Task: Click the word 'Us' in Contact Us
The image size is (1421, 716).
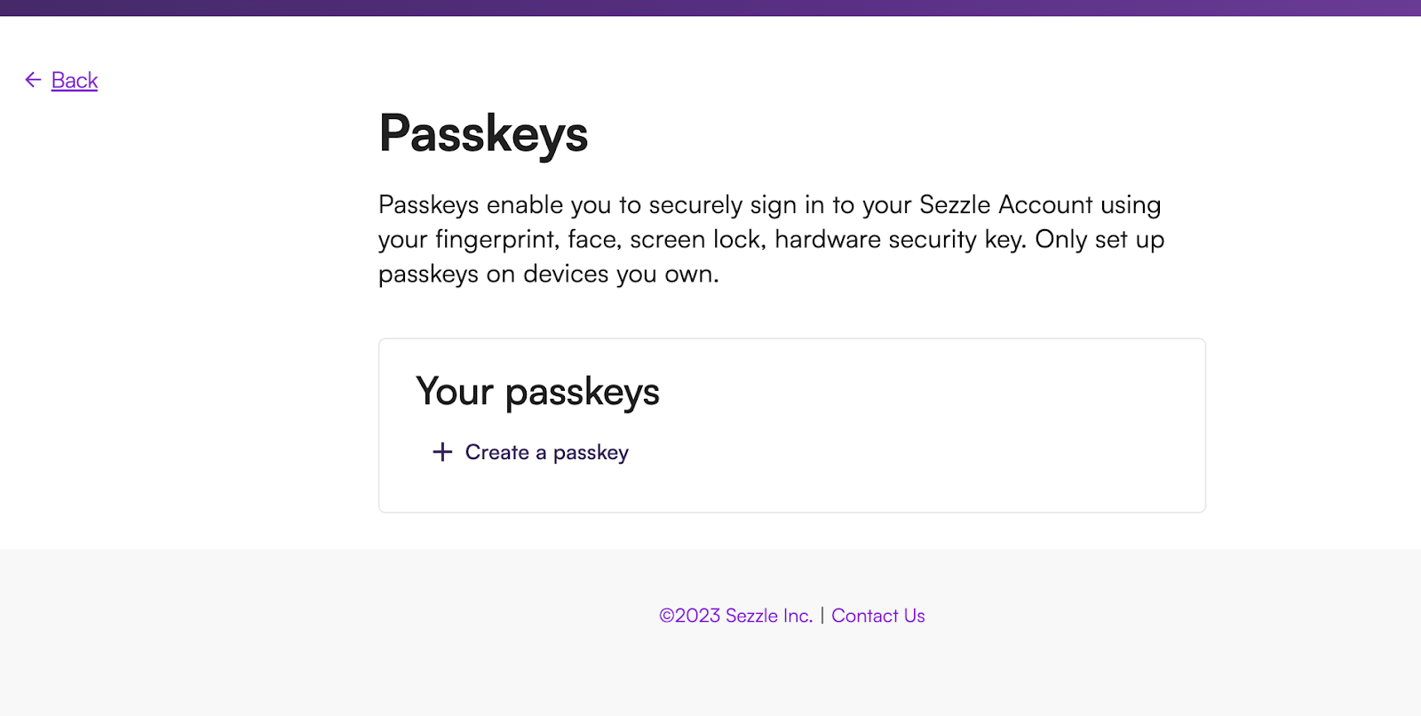Action: [x=914, y=616]
